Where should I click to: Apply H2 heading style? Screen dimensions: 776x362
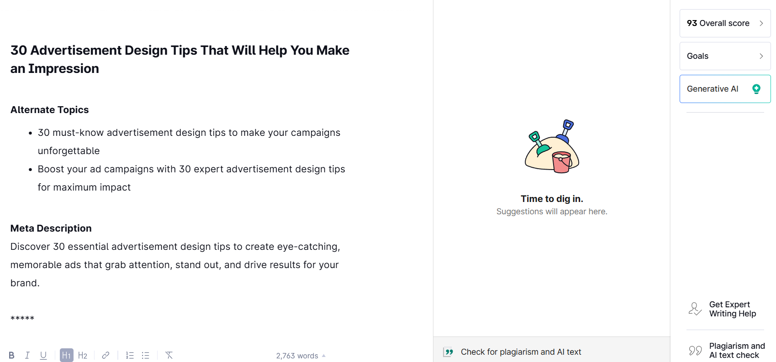(x=83, y=355)
